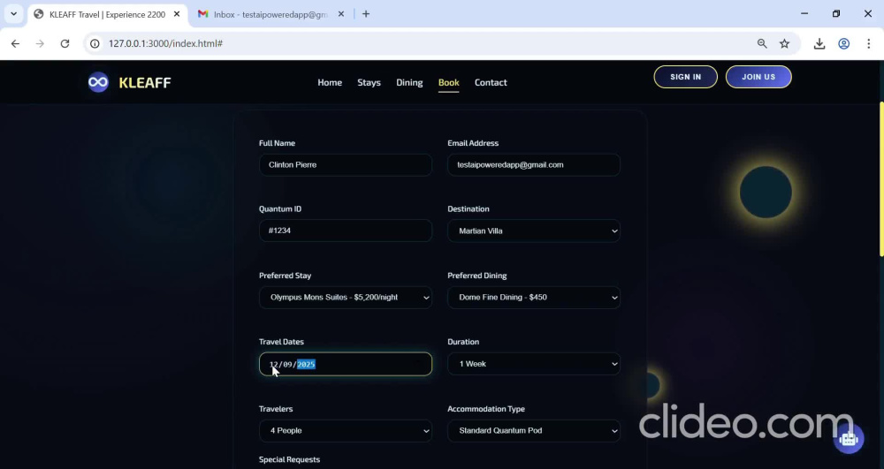
Task: Open the zoom magnifier icon in address bar
Action: (762, 43)
